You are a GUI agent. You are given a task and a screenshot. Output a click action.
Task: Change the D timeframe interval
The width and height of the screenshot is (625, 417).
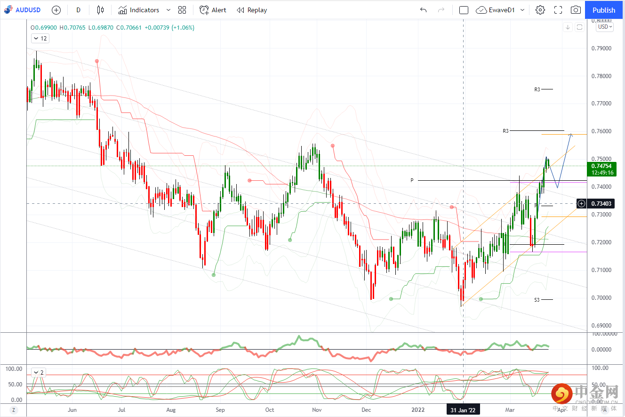tap(78, 10)
